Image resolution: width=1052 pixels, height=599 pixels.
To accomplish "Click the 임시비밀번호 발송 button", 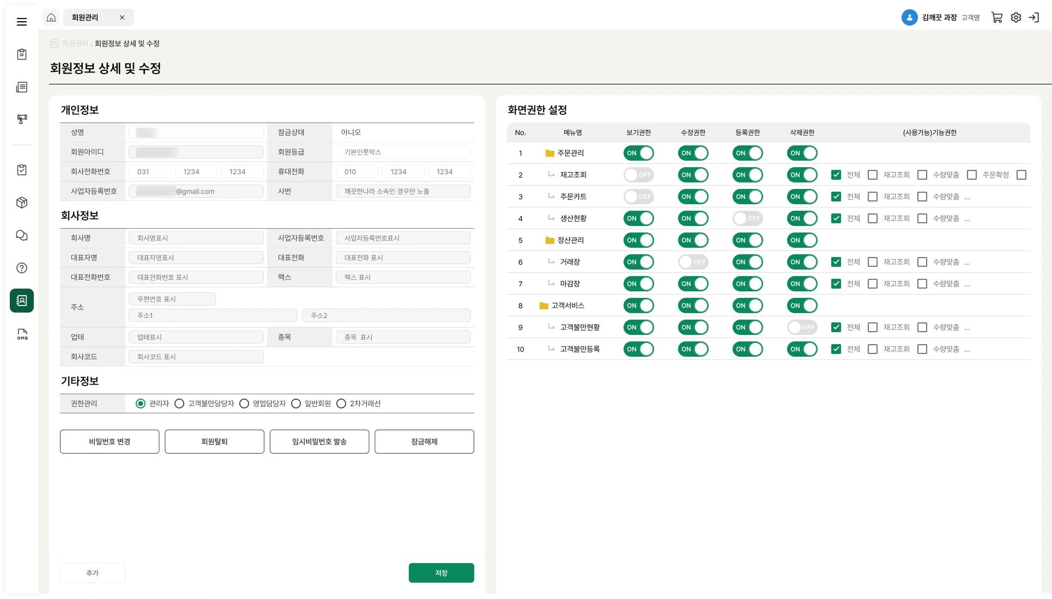I will point(319,442).
